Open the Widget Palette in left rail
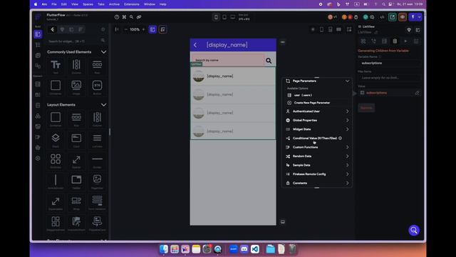 (38, 34)
